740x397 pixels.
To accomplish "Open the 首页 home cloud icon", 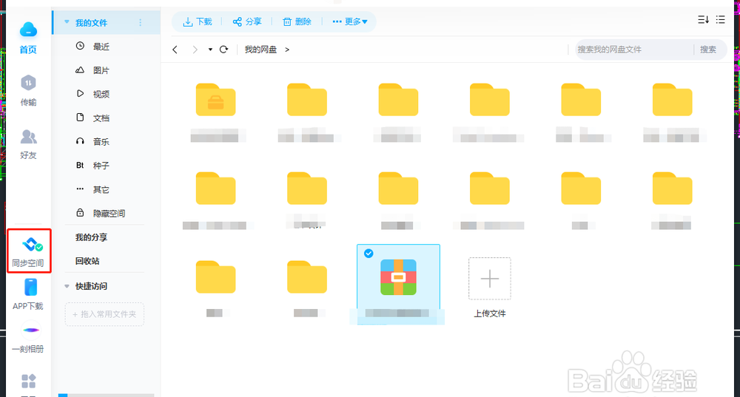I will coord(28,30).
